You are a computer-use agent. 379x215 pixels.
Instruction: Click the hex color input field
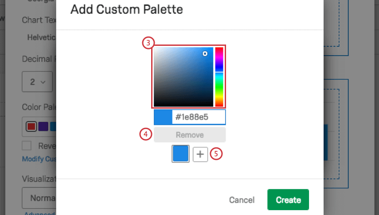tap(198, 117)
